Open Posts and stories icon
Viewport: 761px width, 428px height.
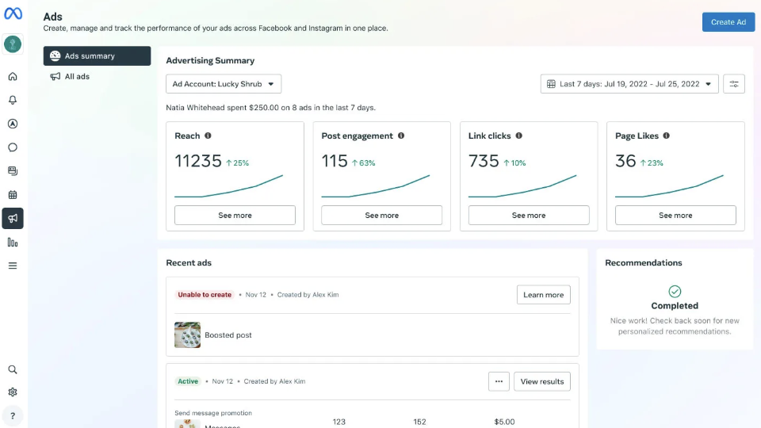coord(13,171)
